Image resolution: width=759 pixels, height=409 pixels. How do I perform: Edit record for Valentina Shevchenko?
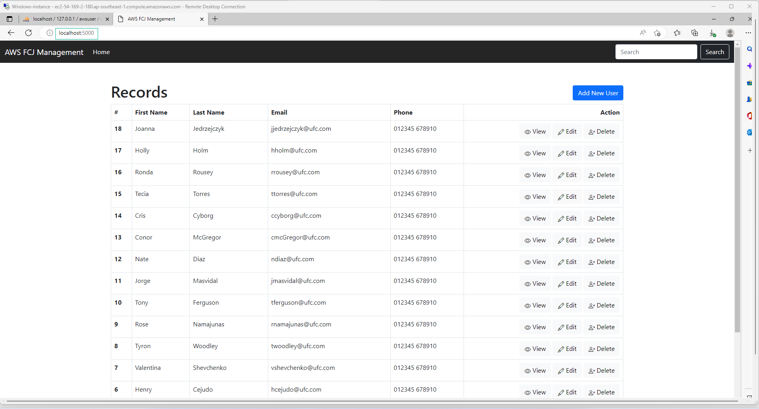pos(567,371)
